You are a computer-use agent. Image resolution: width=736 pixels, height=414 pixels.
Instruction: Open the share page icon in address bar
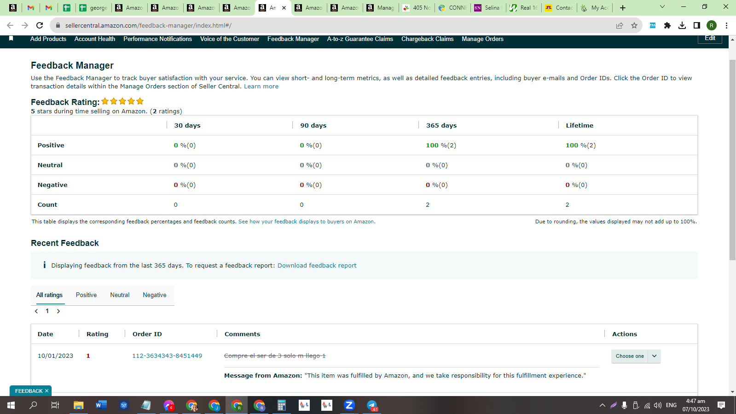point(620,25)
